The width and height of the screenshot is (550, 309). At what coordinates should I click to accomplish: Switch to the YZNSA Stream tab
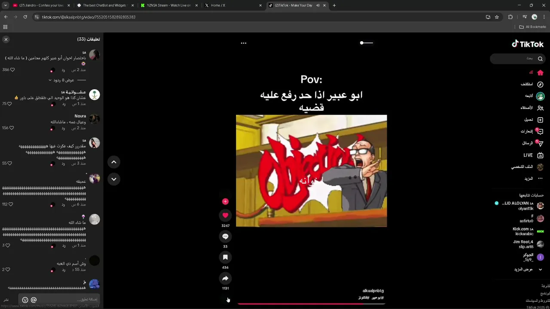(170, 5)
